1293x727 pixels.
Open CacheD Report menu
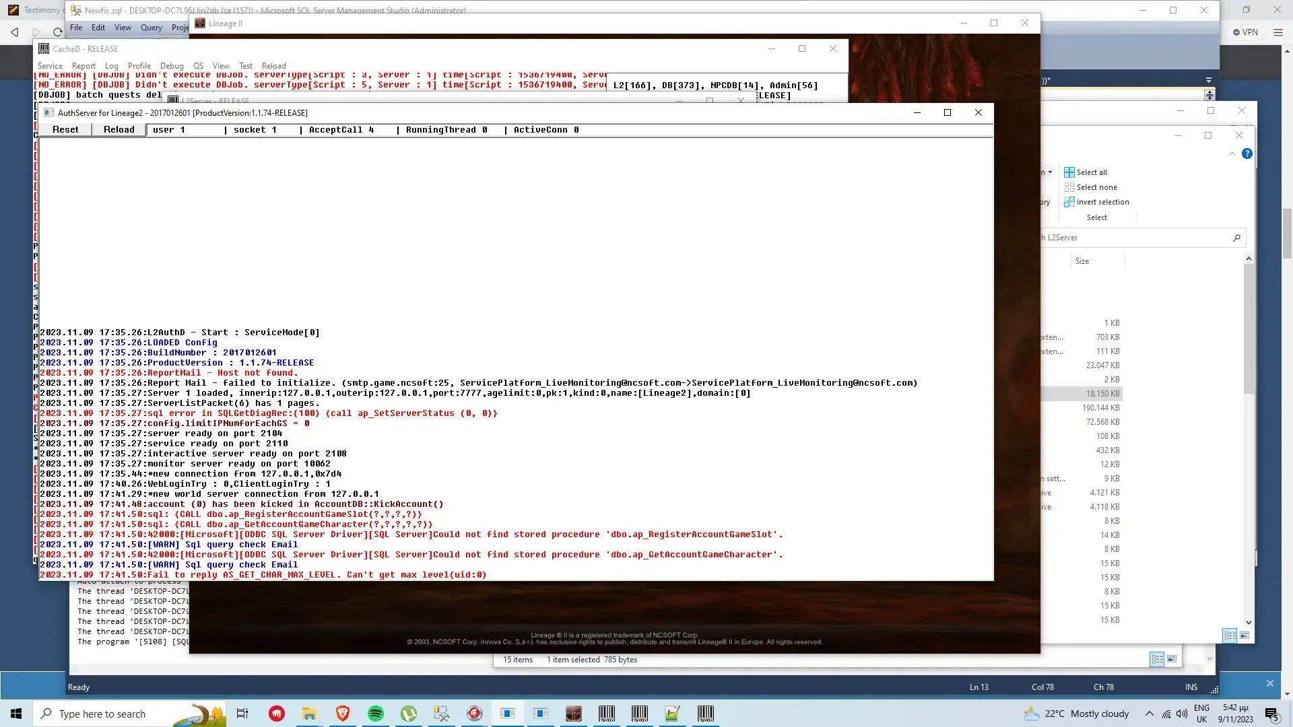[84, 66]
